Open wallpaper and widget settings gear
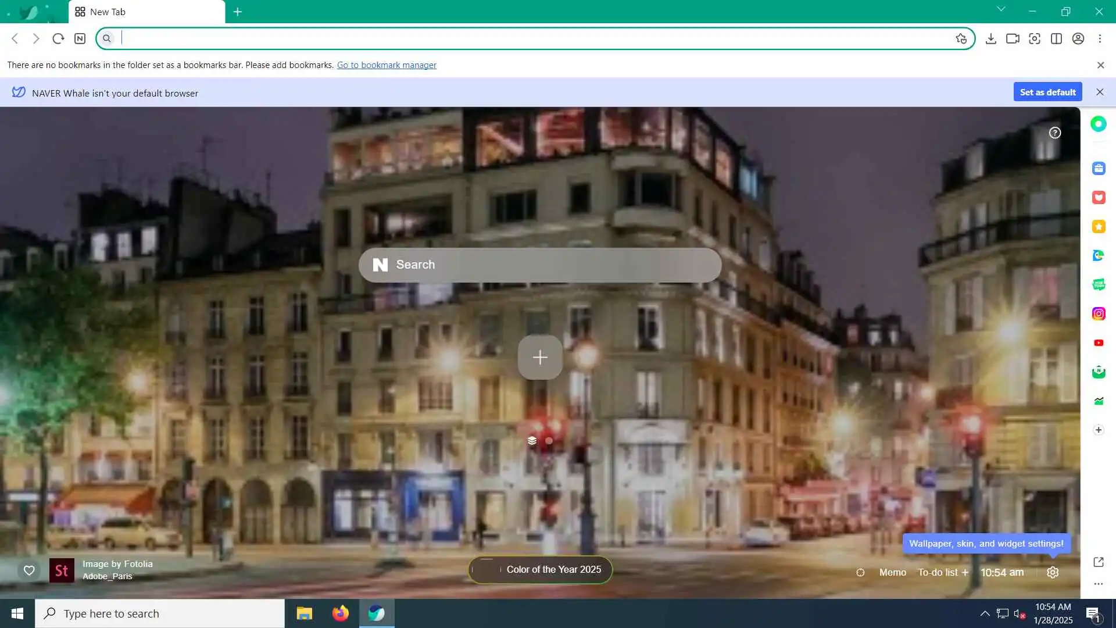 (1052, 573)
